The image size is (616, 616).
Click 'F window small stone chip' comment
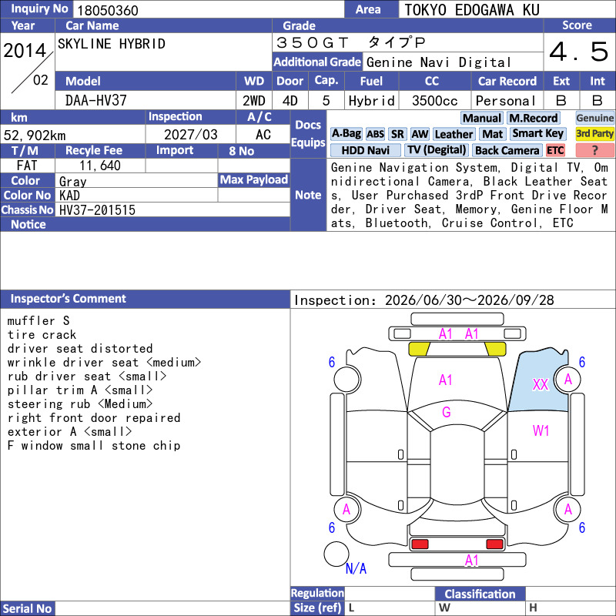tap(94, 446)
